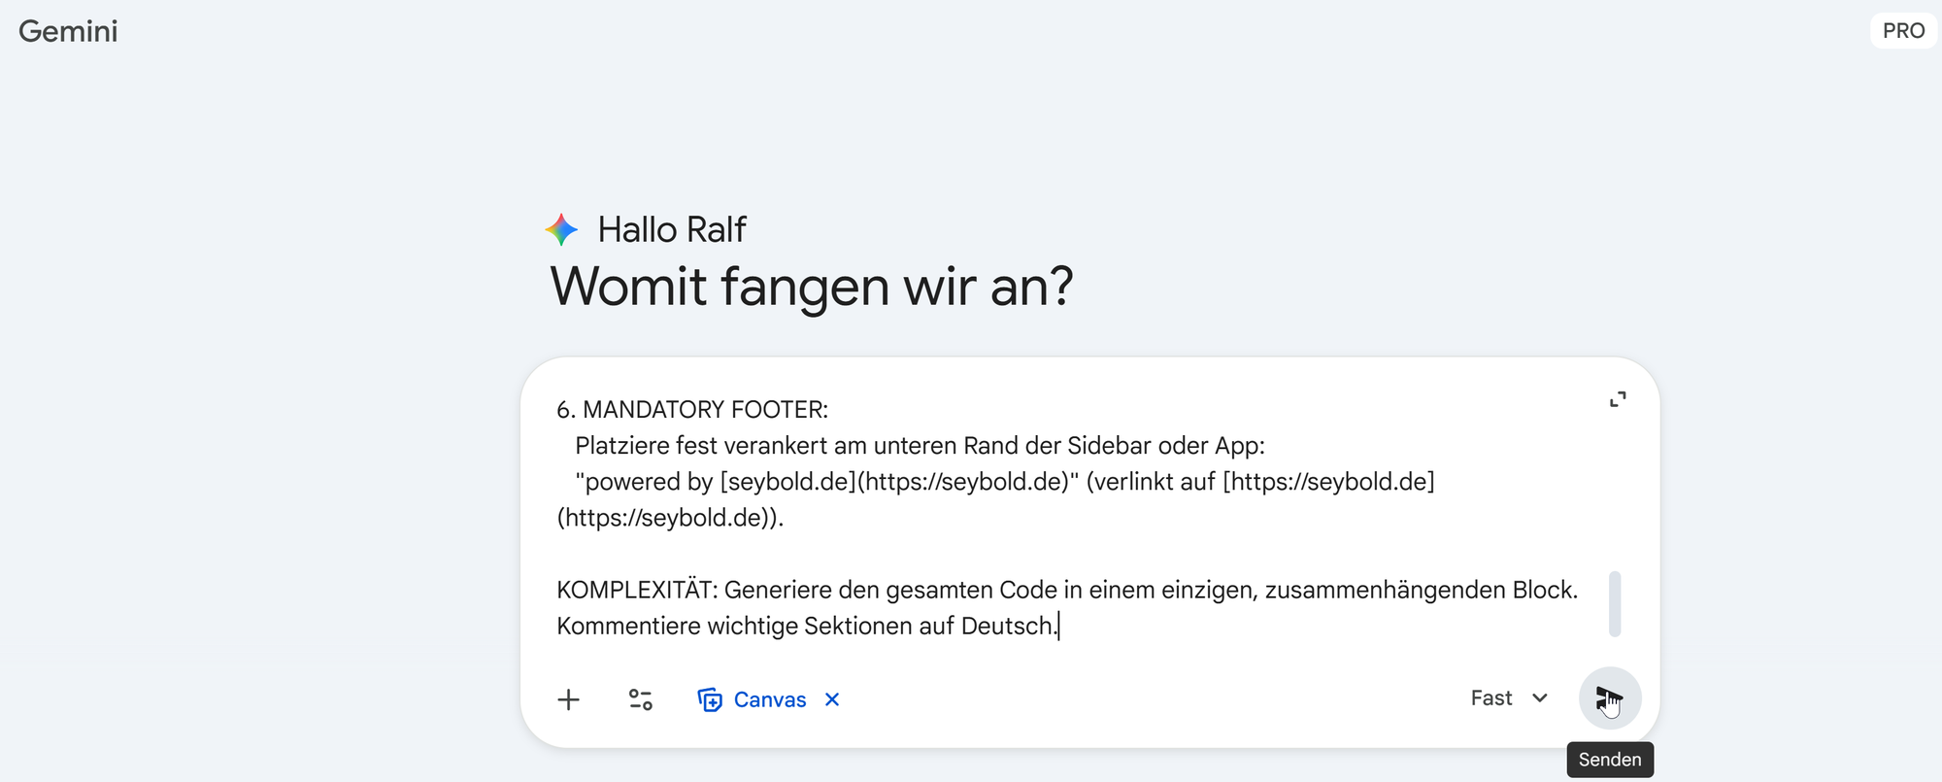Expand the prompt editor to fullscreen
The image size is (1942, 782).
click(x=1618, y=399)
